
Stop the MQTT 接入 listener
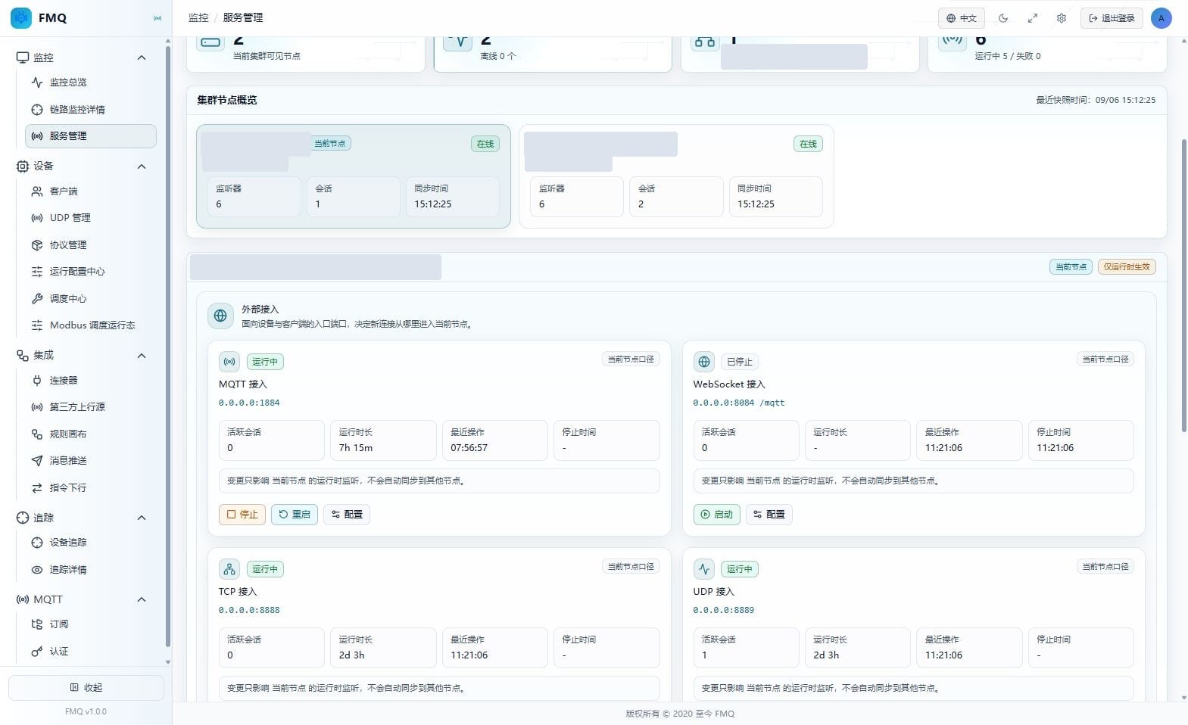(242, 515)
